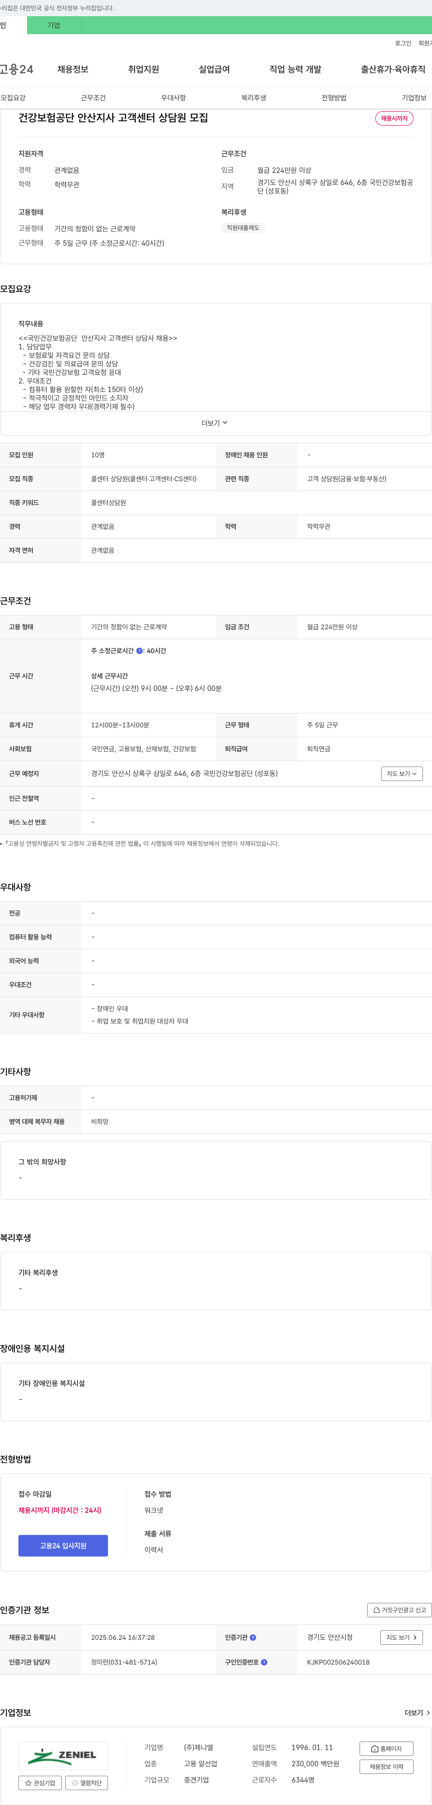The height and width of the screenshot is (1805, 432).
Task: Select the 10명 recruitment count value
Action: tap(98, 455)
